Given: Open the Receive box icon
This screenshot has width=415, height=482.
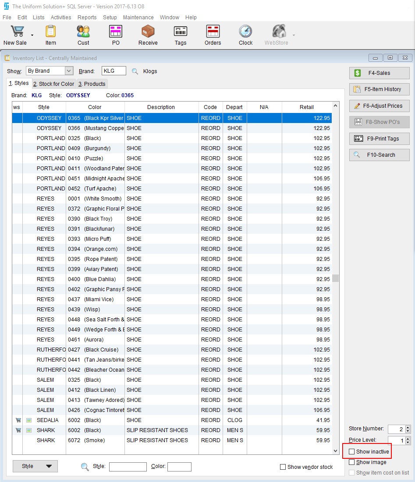Looking at the screenshot, I should coord(148,32).
